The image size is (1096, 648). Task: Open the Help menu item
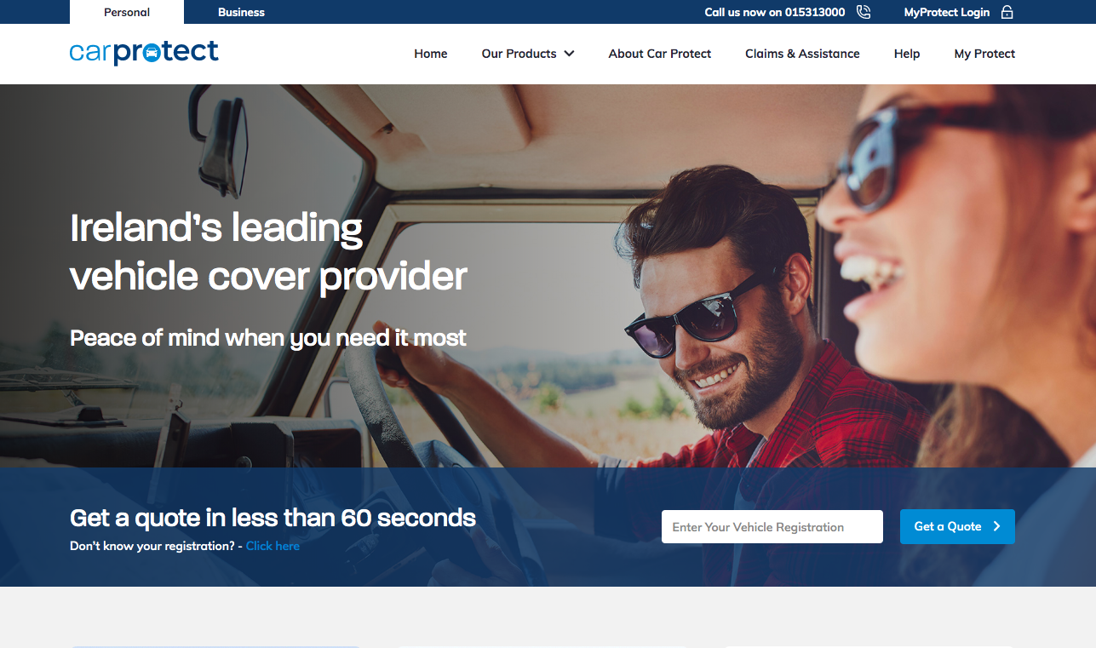click(x=906, y=54)
